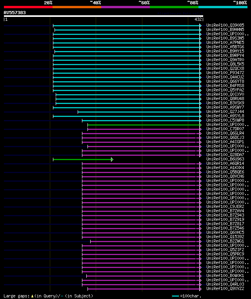Select the UniRef100_C7DR07 hit
Screen dimensions: 251x299
225,129
